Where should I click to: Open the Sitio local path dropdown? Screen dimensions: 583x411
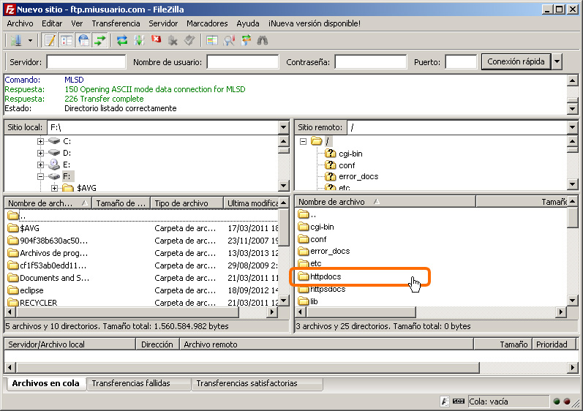[284, 127]
